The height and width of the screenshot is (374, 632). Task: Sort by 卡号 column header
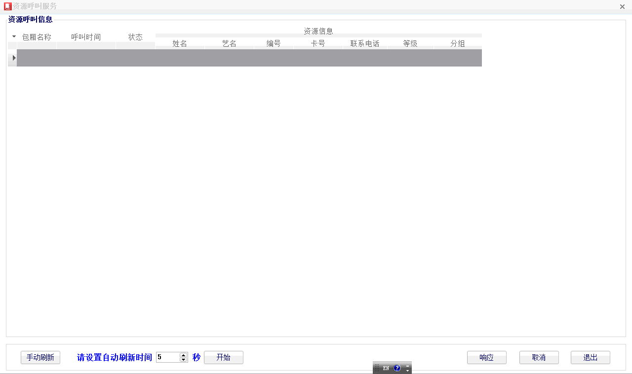tap(318, 43)
